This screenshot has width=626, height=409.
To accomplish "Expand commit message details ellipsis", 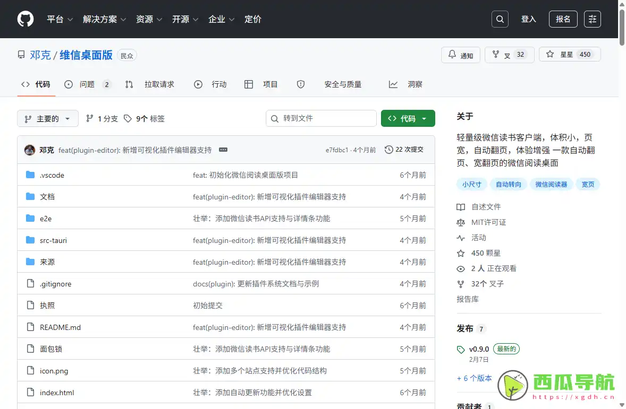I will (223, 150).
